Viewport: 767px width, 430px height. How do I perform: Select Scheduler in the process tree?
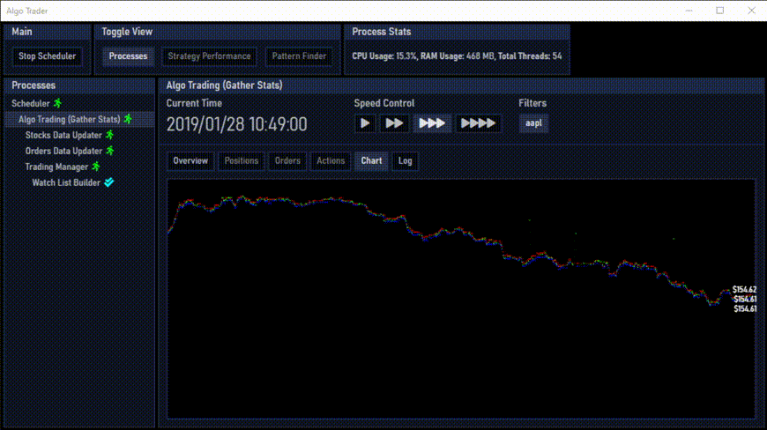point(30,104)
